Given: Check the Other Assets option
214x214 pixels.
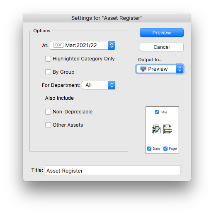Looking at the screenshot, I should tap(48, 125).
